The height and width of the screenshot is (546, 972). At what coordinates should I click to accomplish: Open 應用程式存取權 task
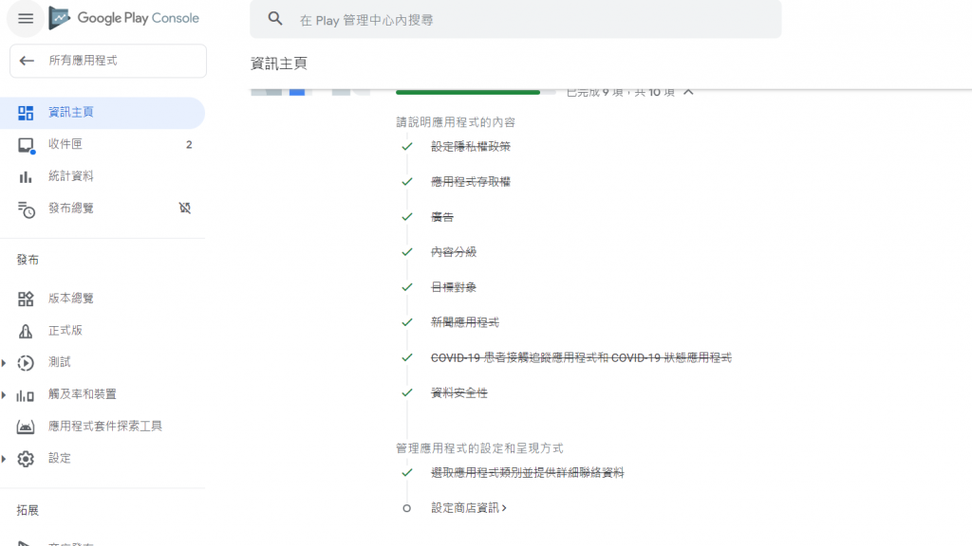pyautogui.click(x=471, y=182)
